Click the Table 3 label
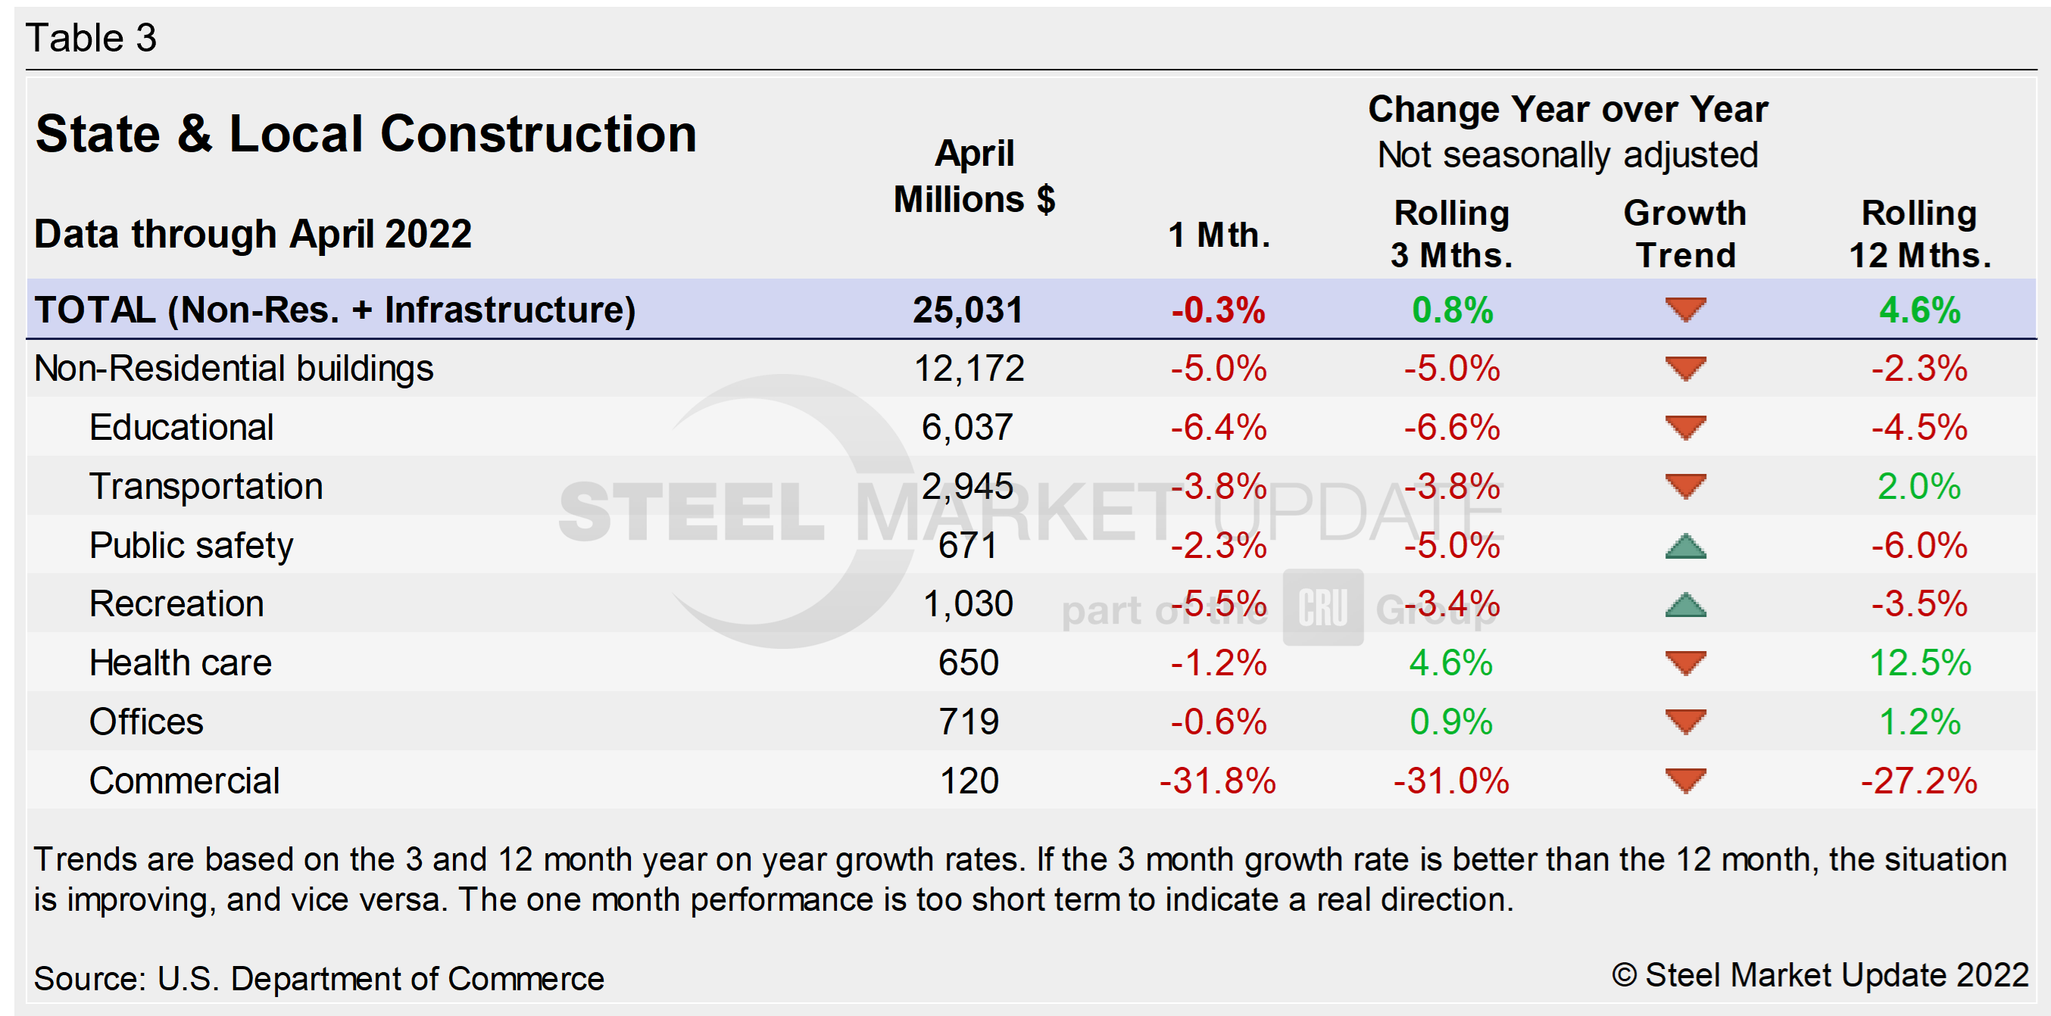This screenshot has height=1016, width=2051. (x=92, y=37)
